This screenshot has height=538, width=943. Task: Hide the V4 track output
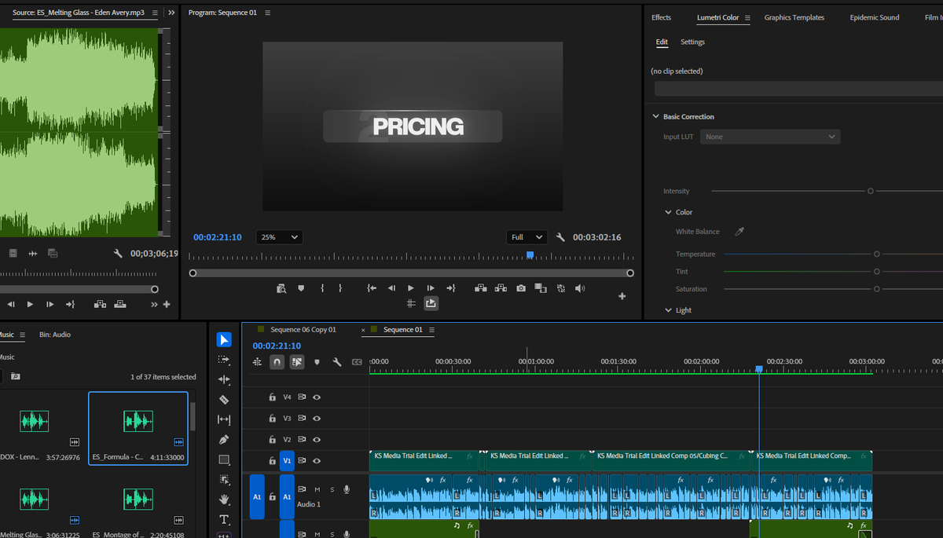point(317,397)
